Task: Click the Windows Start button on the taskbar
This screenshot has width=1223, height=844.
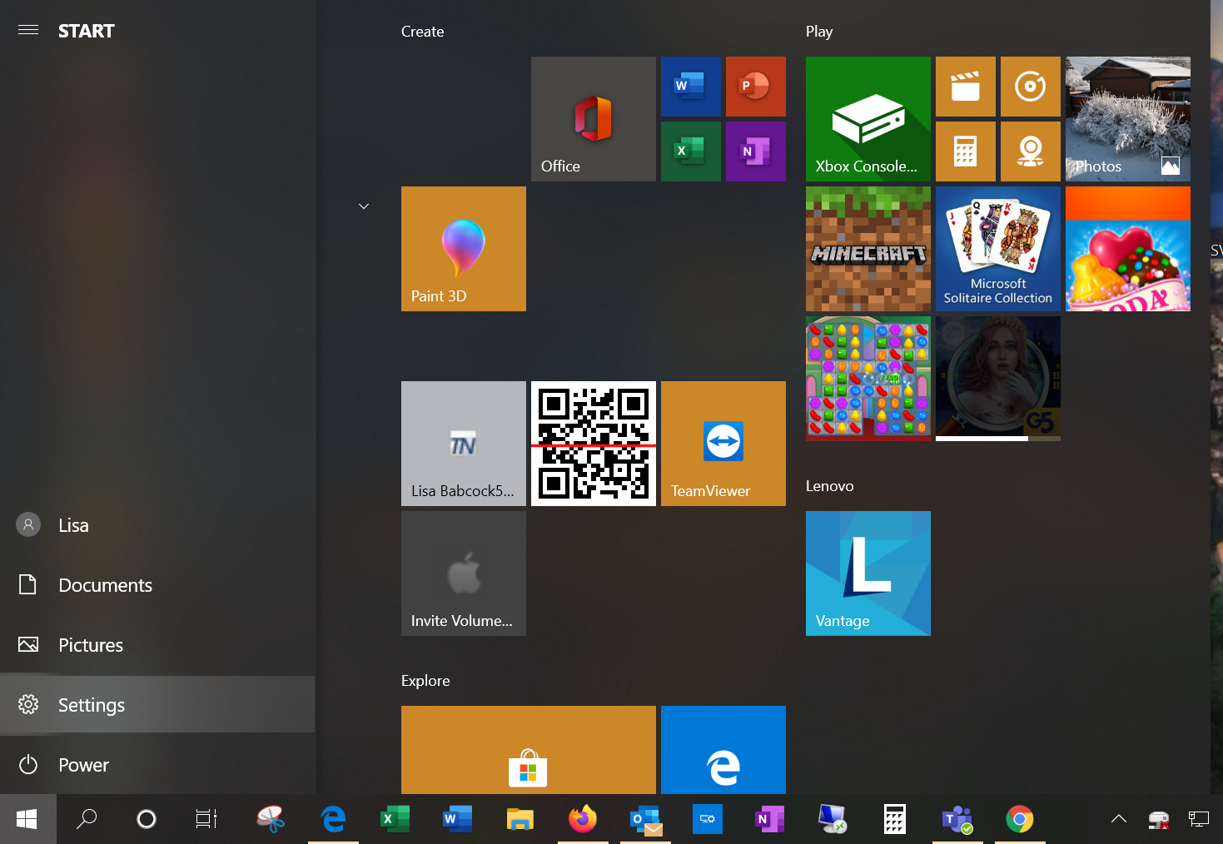Action: (x=27, y=819)
